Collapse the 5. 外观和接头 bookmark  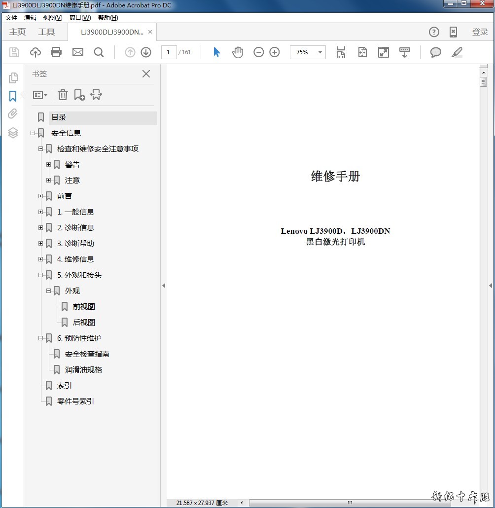pyautogui.click(x=40, y=275)
